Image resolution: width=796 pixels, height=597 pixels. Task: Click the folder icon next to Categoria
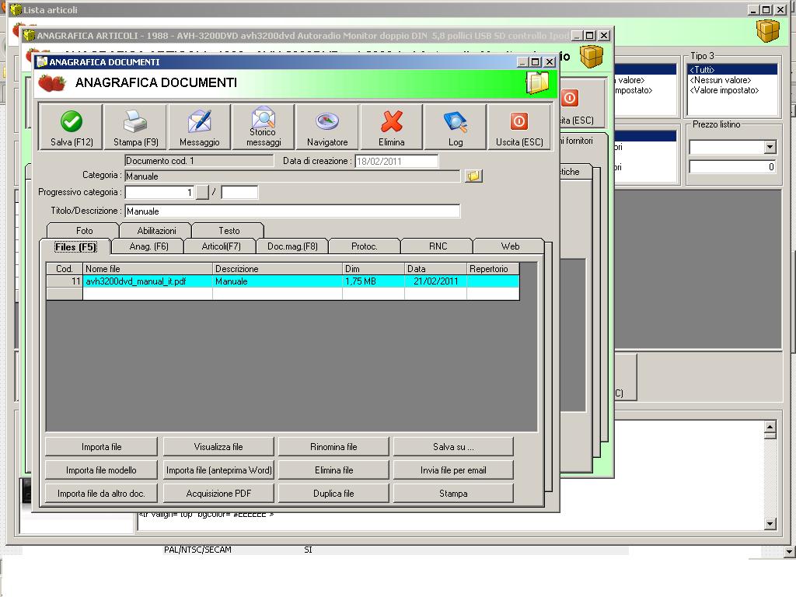tap(473, 176)
